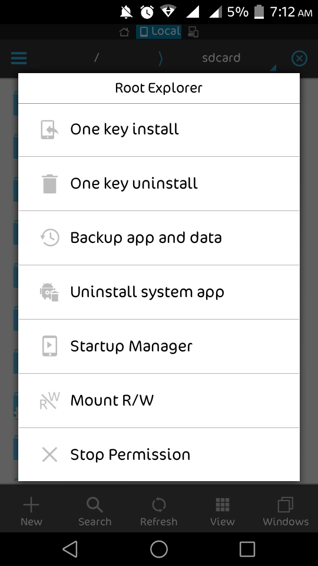Image resolution: width=318 pixels, height=566 pixels.
Task: Switch to the Local tab
Action: click(158, 31)
